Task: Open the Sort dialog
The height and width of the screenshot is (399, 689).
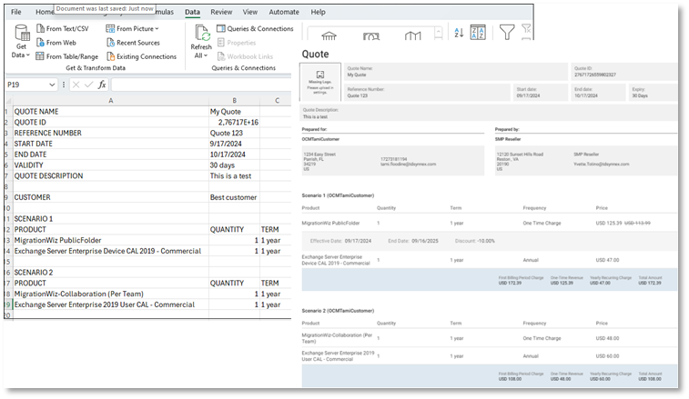Action: click(x=478, y=33)
